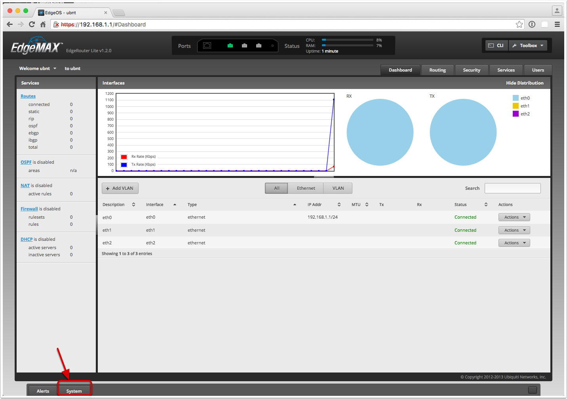This screenshot has height=399, width=567.
Task: Click the browser address bar
Action: 287,25
